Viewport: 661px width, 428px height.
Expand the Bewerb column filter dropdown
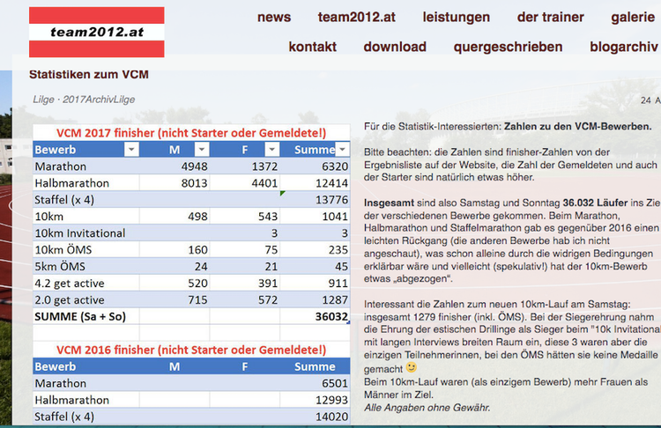pyautogui.click(x=131, y=150)
